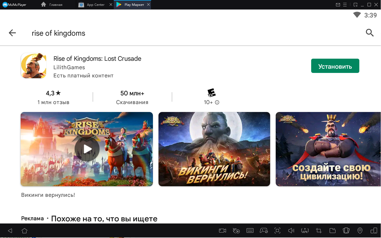Open the mail envelope notifications icon
The width and height of the screenshot is (381, 238).
[338, 5]
